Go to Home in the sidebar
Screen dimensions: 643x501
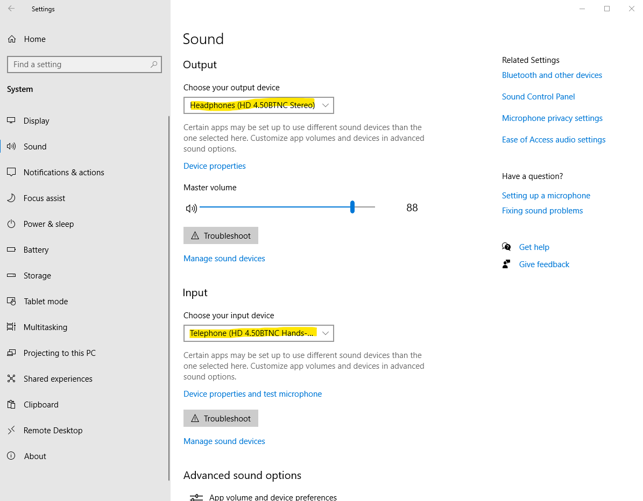tap(34, 39)
